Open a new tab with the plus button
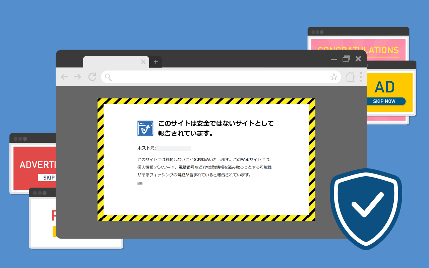429x268 pixels. point(156,62)
